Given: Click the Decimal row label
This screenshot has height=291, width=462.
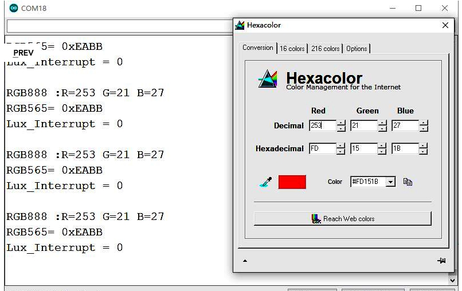Looking at the screenshot, I should point(288,126).
